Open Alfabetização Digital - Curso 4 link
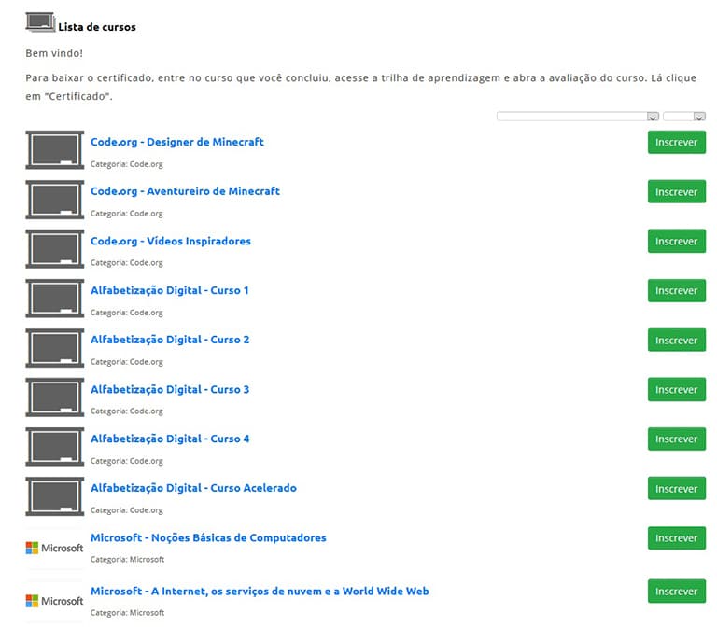 point(170,439)
